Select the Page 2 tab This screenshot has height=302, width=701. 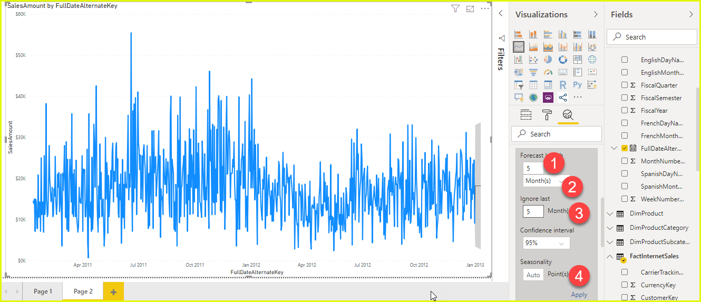click(x=83, y=291)
